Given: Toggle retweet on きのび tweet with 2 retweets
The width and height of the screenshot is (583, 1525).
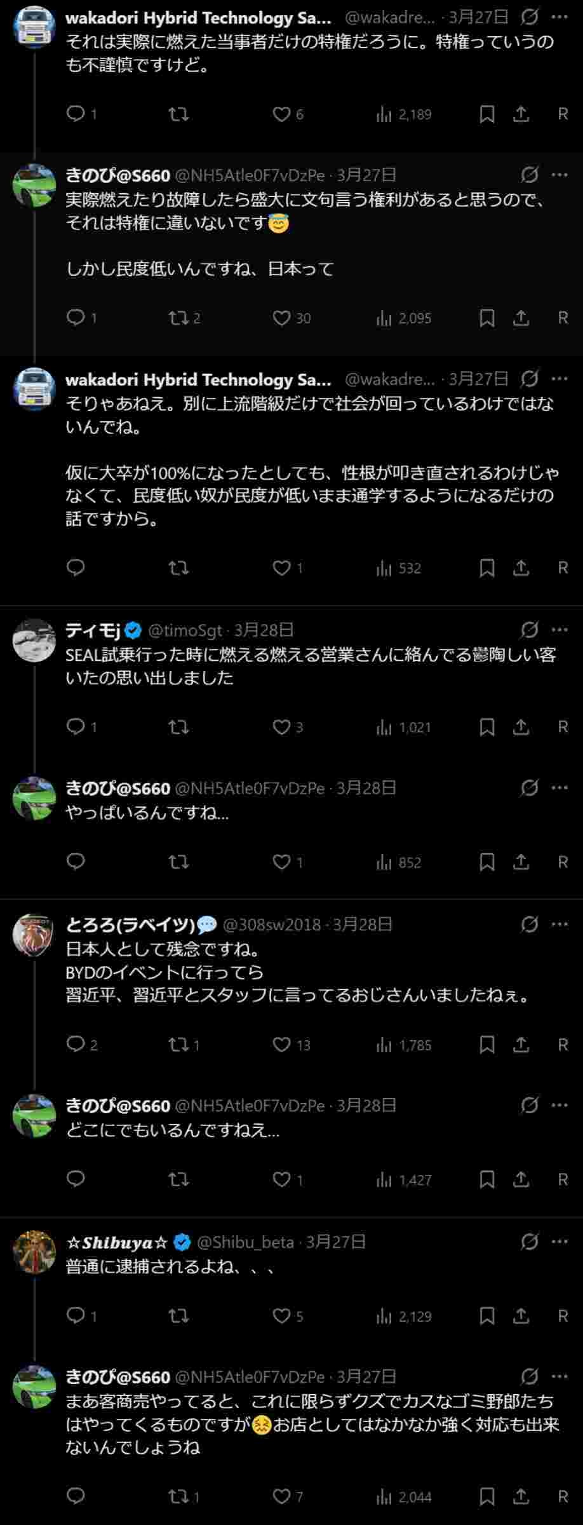Looking at the screenshot, I should point(178,318).
